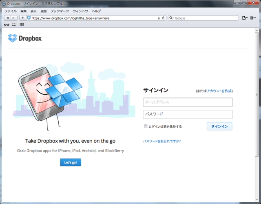Click the Dropbox logo on the page
Viewport: 261px width, 204px height.
pos(24,38)
